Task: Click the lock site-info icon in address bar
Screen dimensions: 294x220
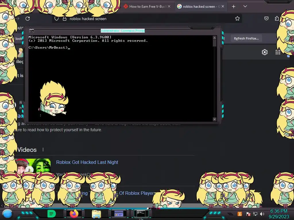Action: tap(65, 19)
